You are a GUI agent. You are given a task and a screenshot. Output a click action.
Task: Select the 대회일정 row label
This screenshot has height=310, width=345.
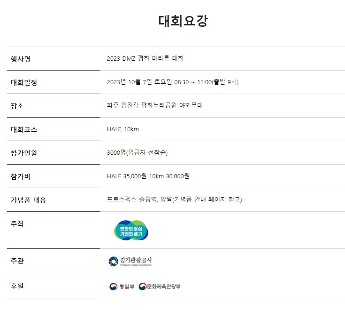click(24, 82)
